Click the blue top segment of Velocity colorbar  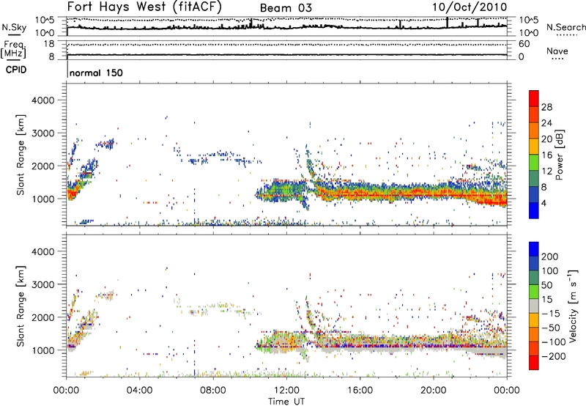[534, 249]
